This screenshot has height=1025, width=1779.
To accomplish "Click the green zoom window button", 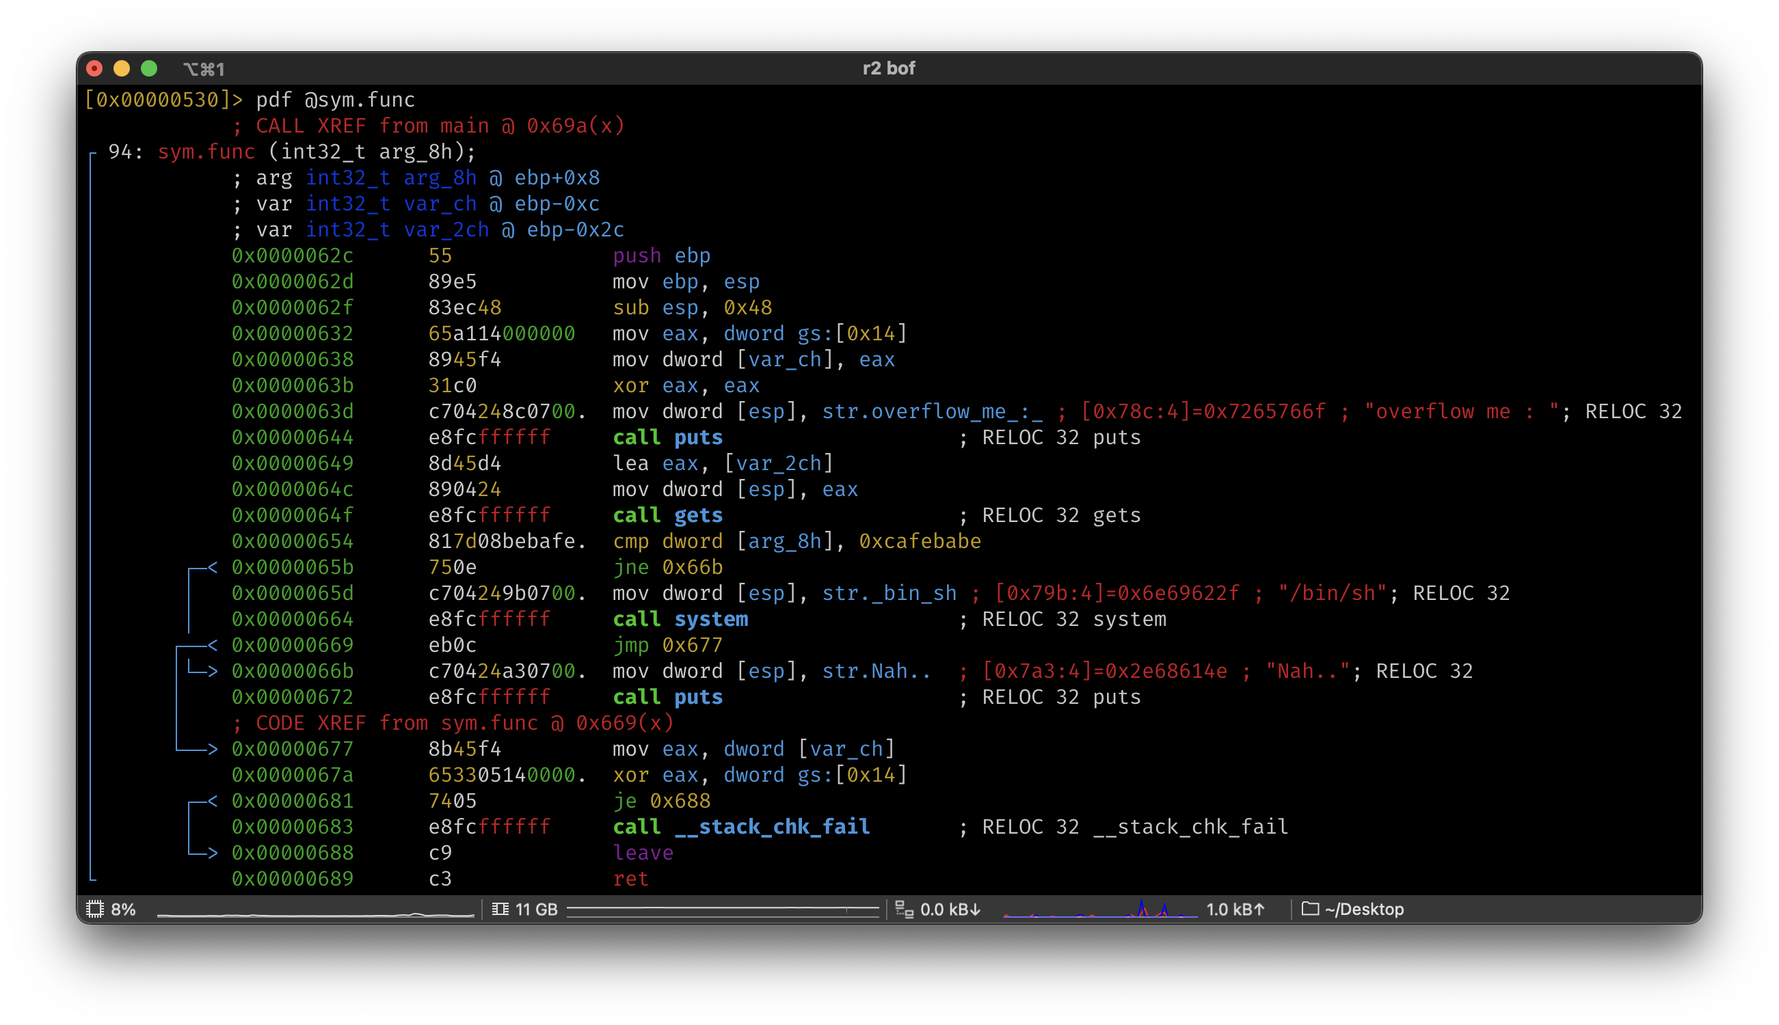I will [x=149, y=68].
